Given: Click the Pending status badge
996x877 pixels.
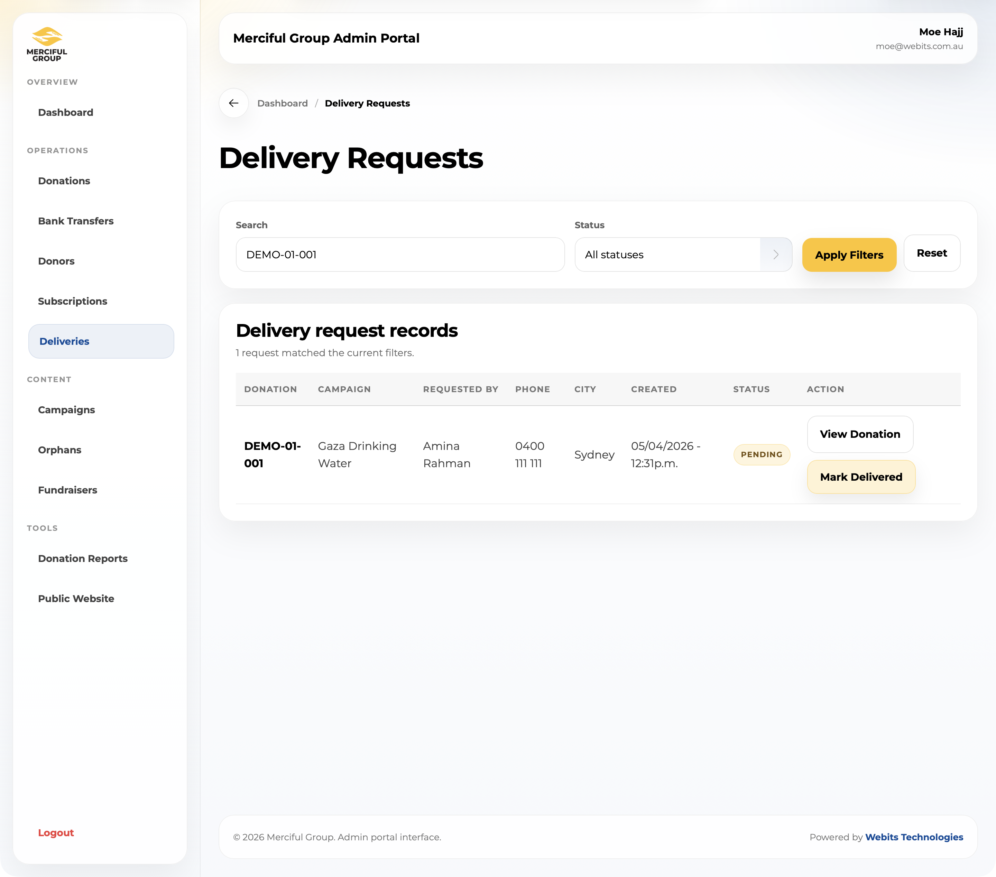Looking at the screenshot, I should (762, 454).
